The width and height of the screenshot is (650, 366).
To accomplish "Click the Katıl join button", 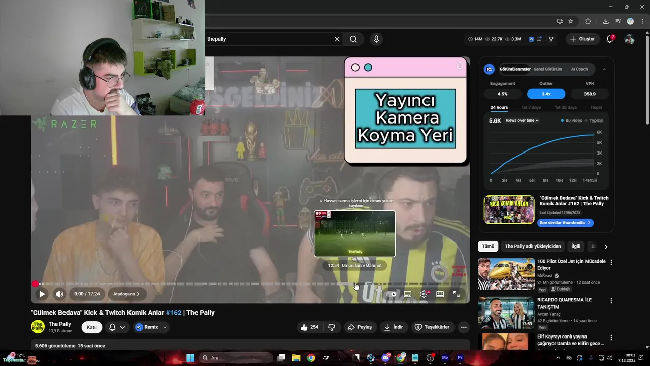I will tap(92, 327).
